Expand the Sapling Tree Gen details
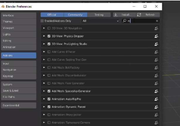This screenshot has height=126, width=180. tap(44, 60)
